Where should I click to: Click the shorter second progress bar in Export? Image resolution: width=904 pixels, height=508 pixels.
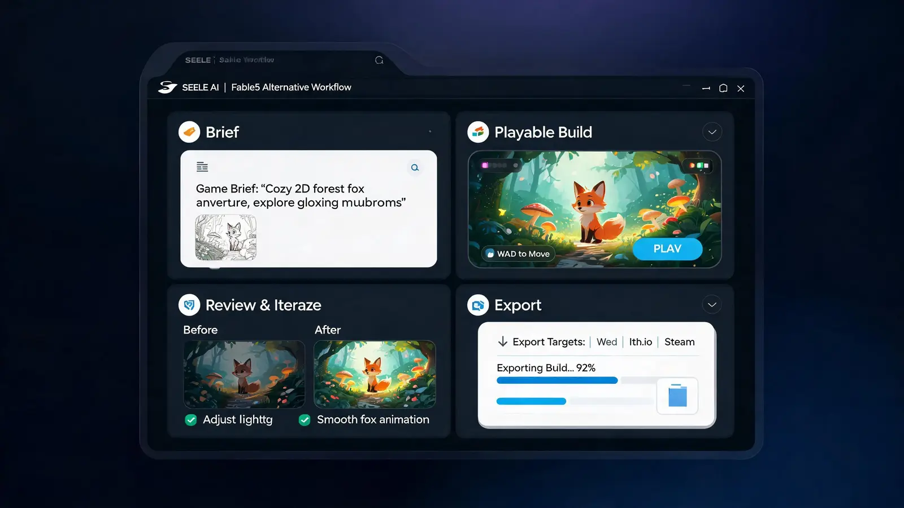(x=575, y=401)
